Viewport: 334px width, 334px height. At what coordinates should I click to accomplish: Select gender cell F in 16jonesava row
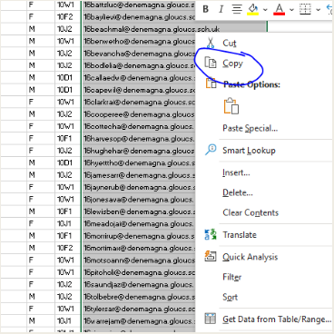click(x=41, y=200)
